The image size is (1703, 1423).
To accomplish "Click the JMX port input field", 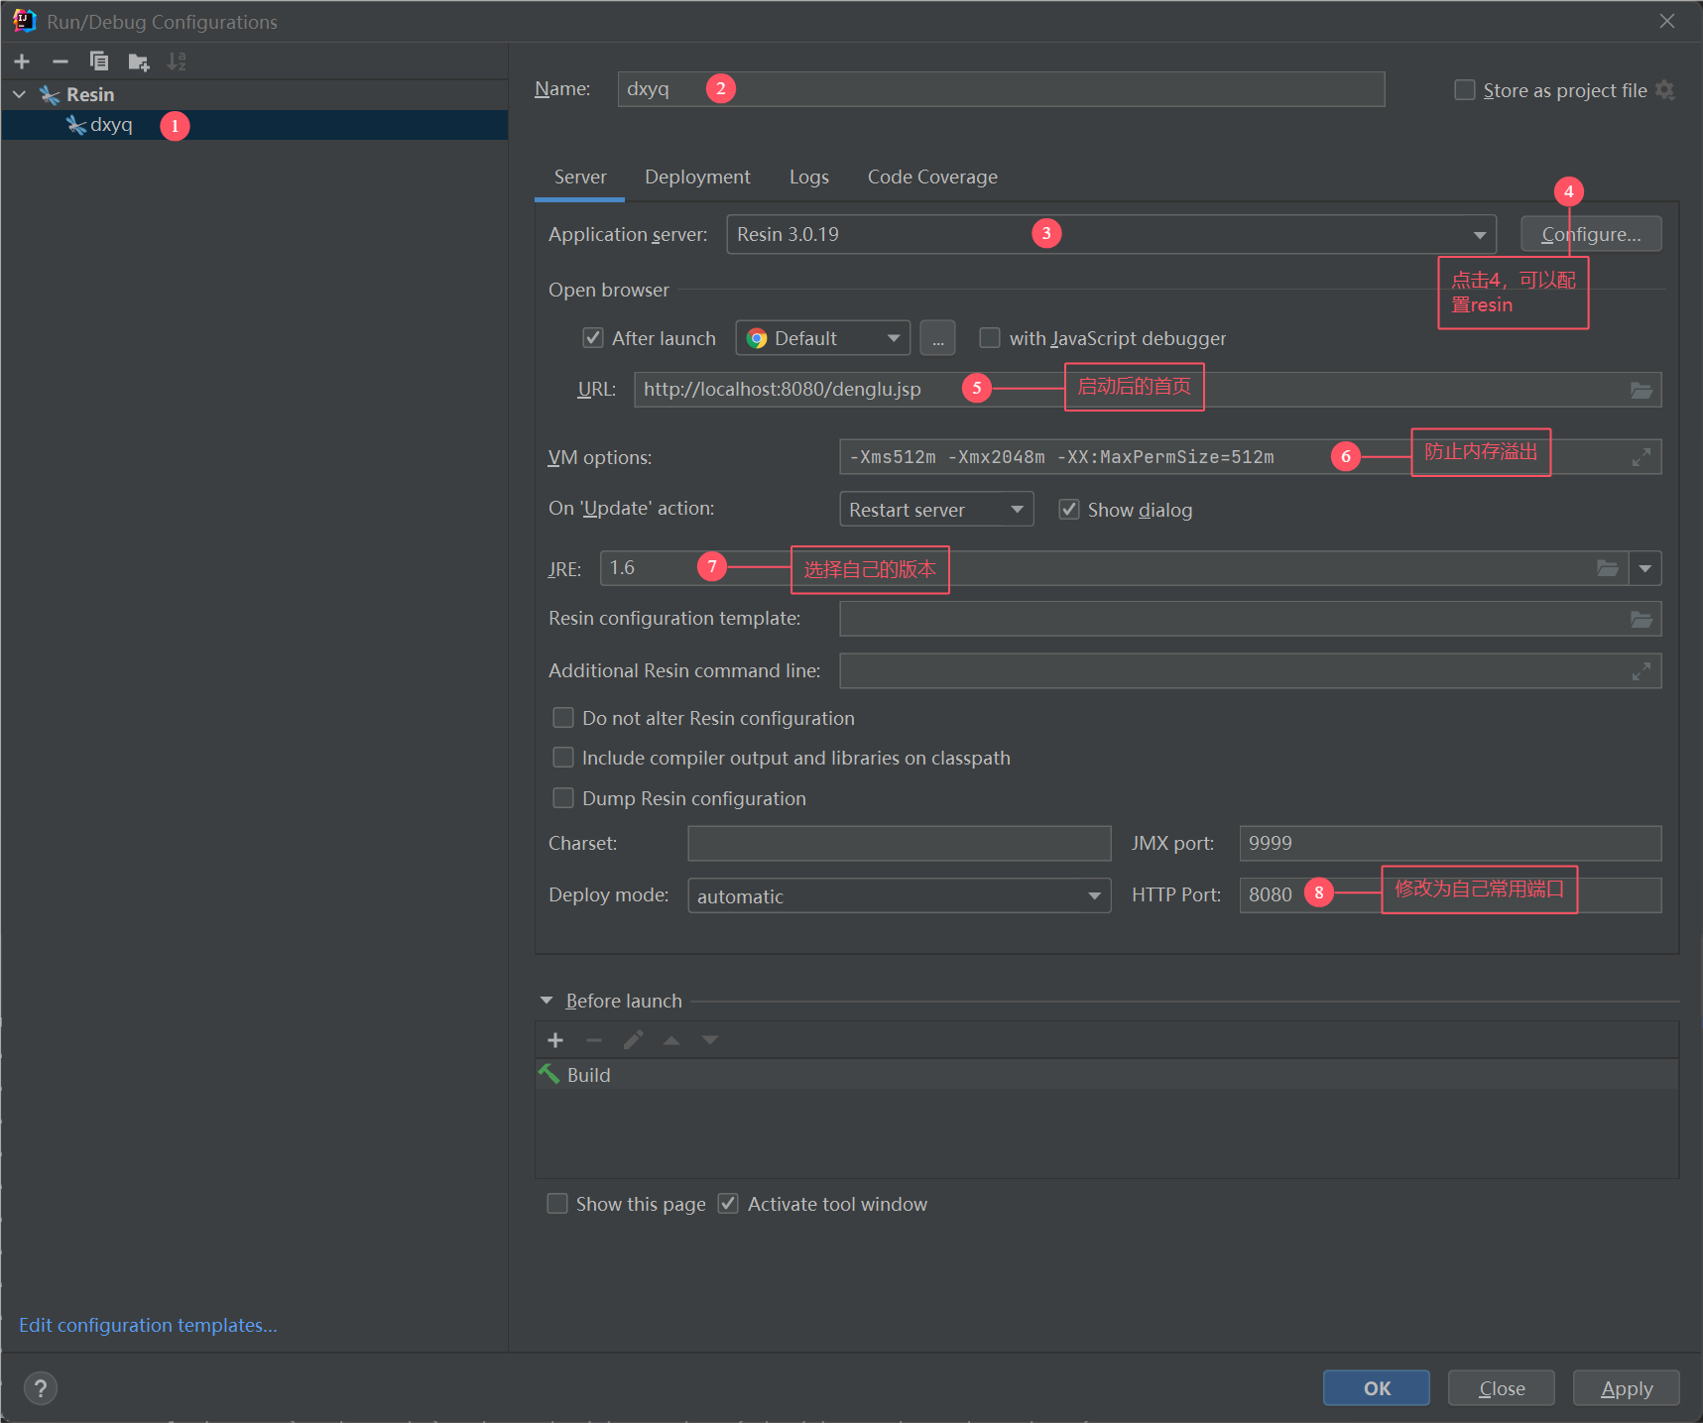I will [1449, 844].
